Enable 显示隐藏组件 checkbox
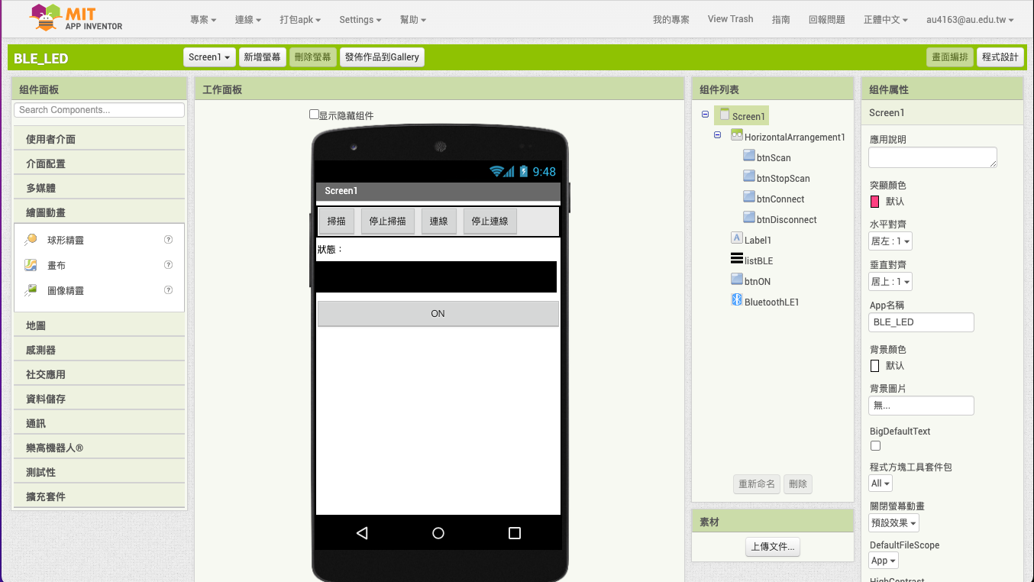Image resolution: width=1034 pixels, height=582 pixels. click(x=314, y=115)
